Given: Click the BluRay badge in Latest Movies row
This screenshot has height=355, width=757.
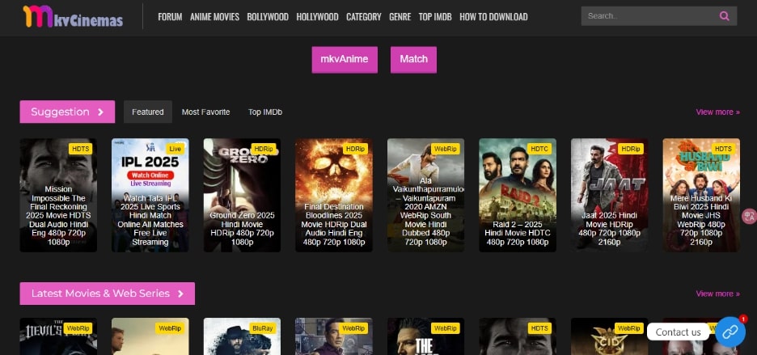Looking at the screenshot, I should tap(263, 328).
